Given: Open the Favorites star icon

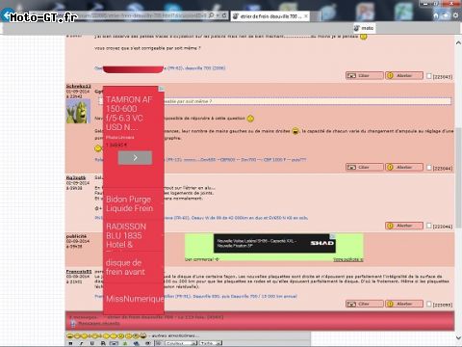Looking at the screenshot, I should coord(446,15).
